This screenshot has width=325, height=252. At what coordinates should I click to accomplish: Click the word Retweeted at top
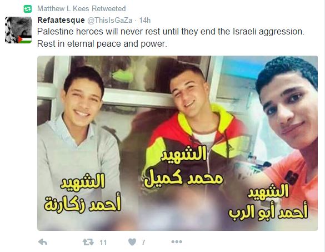point(108,8)
